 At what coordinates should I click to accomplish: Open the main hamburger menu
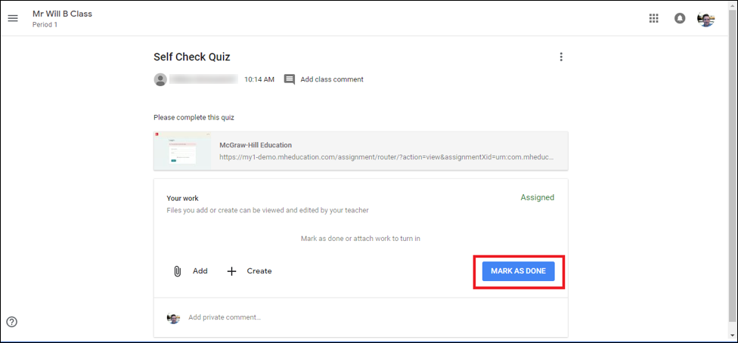13,18
